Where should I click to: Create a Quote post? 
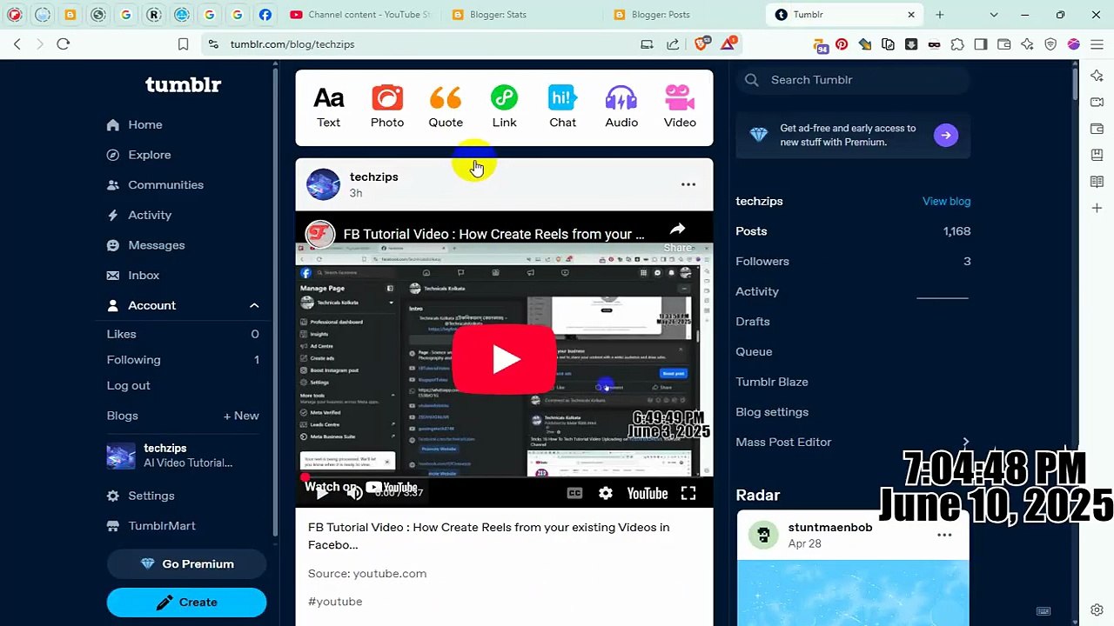[x=446, y=108]
